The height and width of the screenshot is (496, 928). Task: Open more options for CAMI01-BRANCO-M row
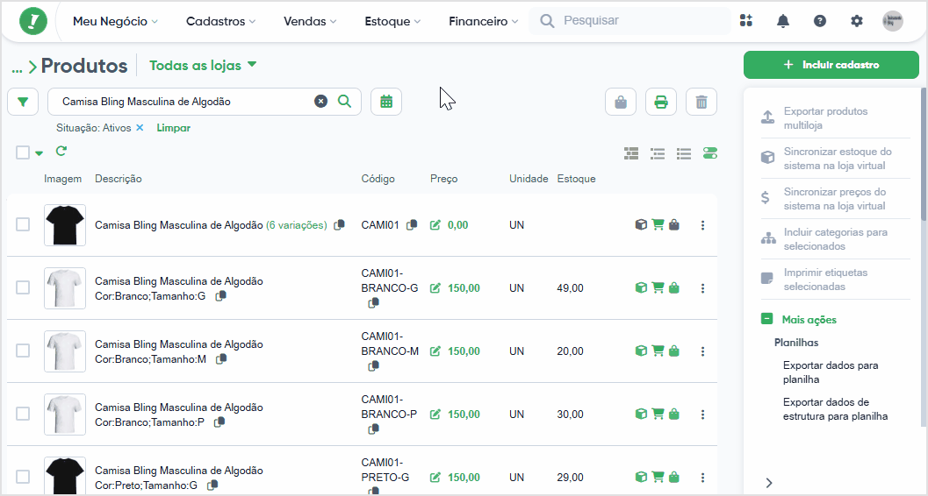[x=702, y=351]
